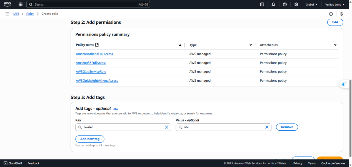Clear the owner key field
Image resolution: width=352 pixels, height=167 pixels.
pos(167,127)
